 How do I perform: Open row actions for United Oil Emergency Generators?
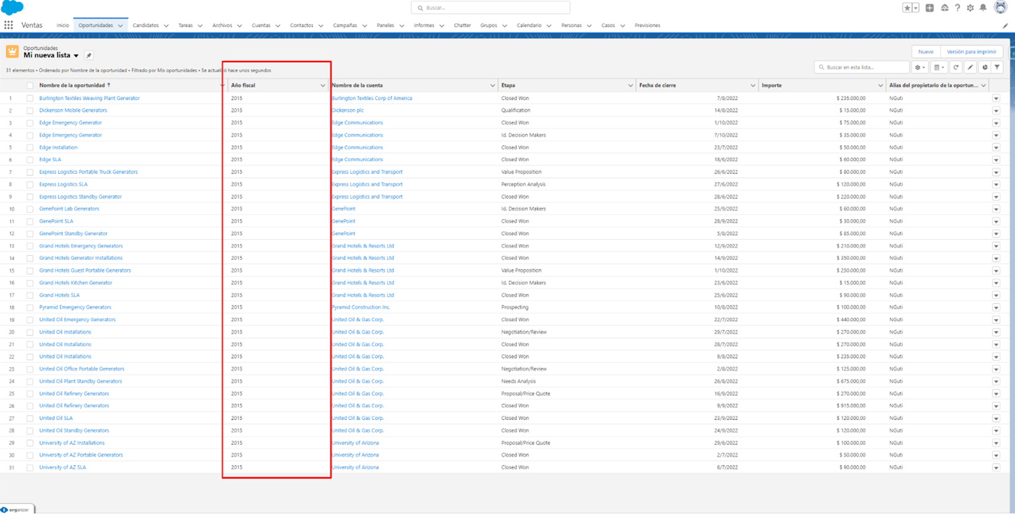coord(996,320)
